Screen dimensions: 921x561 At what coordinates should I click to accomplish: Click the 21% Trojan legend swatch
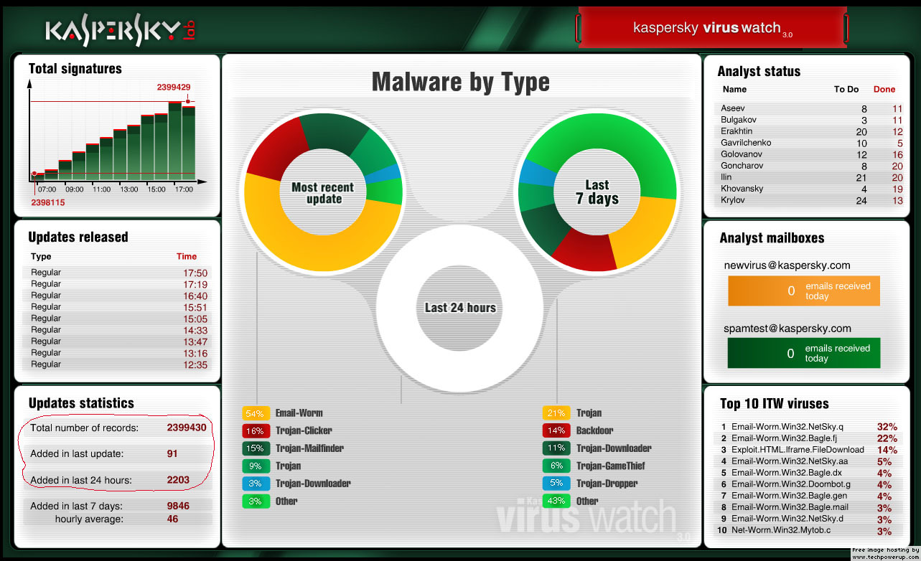[x=556, y=413]
